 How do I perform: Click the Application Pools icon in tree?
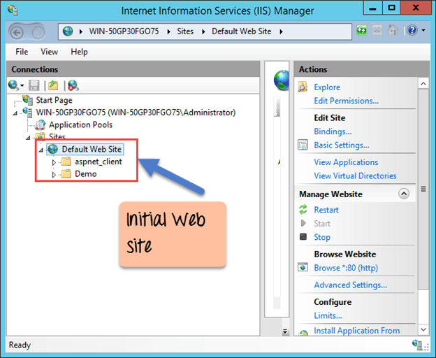click(40, 124)
